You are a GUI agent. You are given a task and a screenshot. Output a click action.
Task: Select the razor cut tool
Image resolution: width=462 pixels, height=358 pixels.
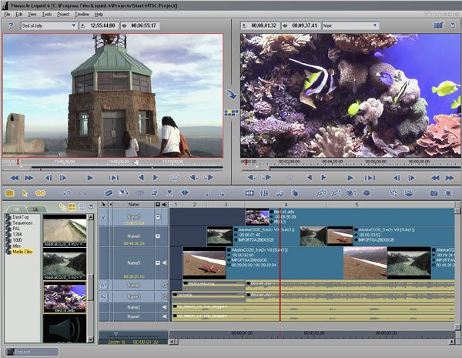click(109, 193)
